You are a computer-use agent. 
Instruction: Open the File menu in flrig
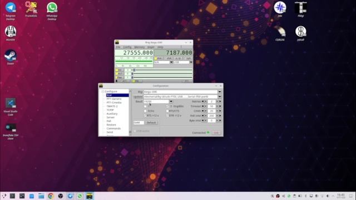click(118, 47)
